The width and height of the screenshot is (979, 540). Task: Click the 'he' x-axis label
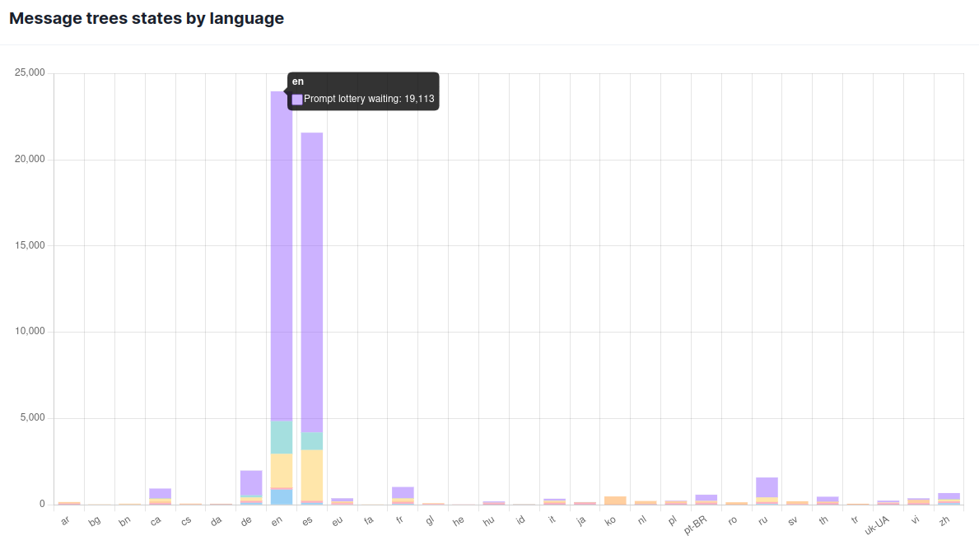[x=459, y=520]
